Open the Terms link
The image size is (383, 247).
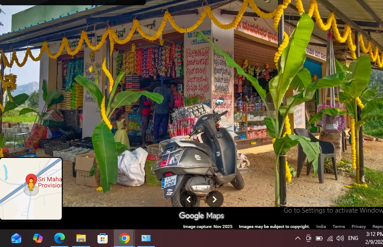point(338,227)
